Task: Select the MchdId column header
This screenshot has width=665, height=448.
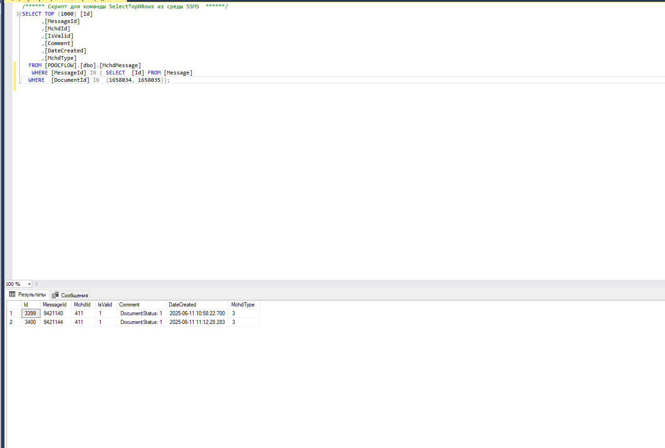Action: point(83,305)
